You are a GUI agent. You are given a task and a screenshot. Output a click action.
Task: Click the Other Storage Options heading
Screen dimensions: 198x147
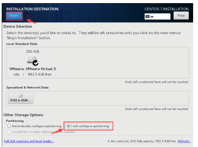23,115
